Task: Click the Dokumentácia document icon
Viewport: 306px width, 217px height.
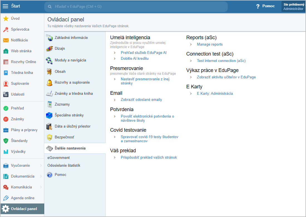Action: click(x=6, y=176)
